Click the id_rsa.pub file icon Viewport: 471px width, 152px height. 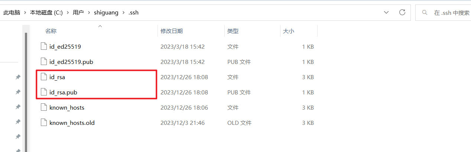[x=44, y=92]
